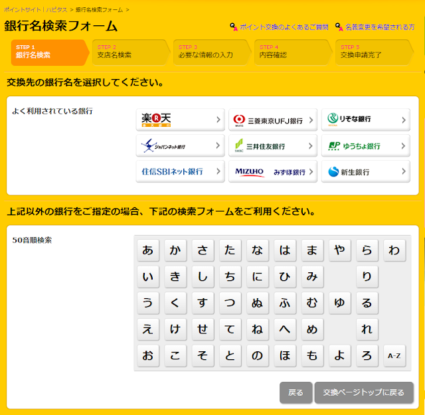Select the む kana key

pyautogui.click(x=312, y=303)
